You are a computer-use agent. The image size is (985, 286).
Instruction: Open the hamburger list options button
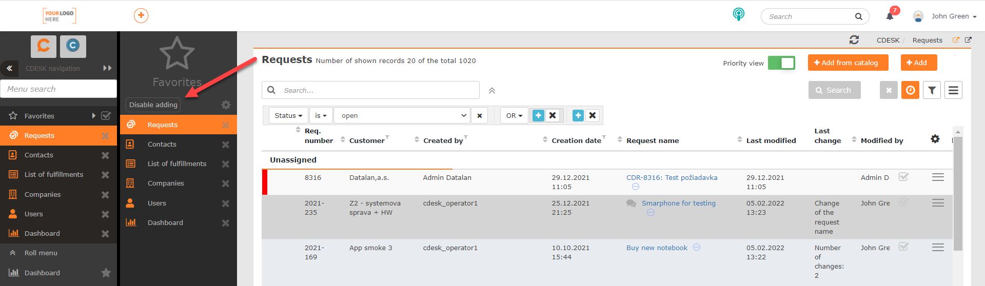(x=953, y=90)
